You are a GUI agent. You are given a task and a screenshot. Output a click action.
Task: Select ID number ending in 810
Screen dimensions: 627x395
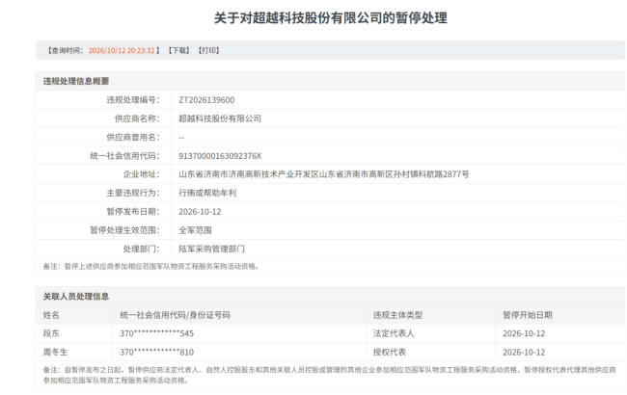coord(156,353)
